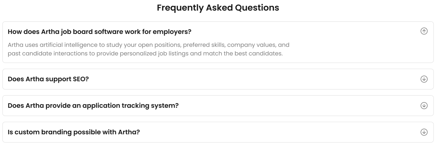437x145 pixels.
Task: Expand 'Does Artha provide an application tracking system?'
Action: (93, 106)
